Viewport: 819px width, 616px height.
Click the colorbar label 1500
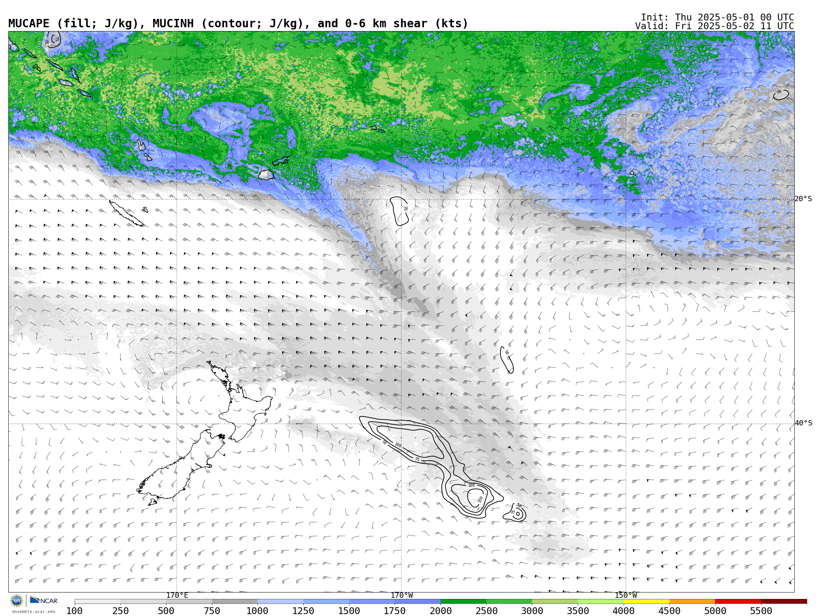click(349, 611)
